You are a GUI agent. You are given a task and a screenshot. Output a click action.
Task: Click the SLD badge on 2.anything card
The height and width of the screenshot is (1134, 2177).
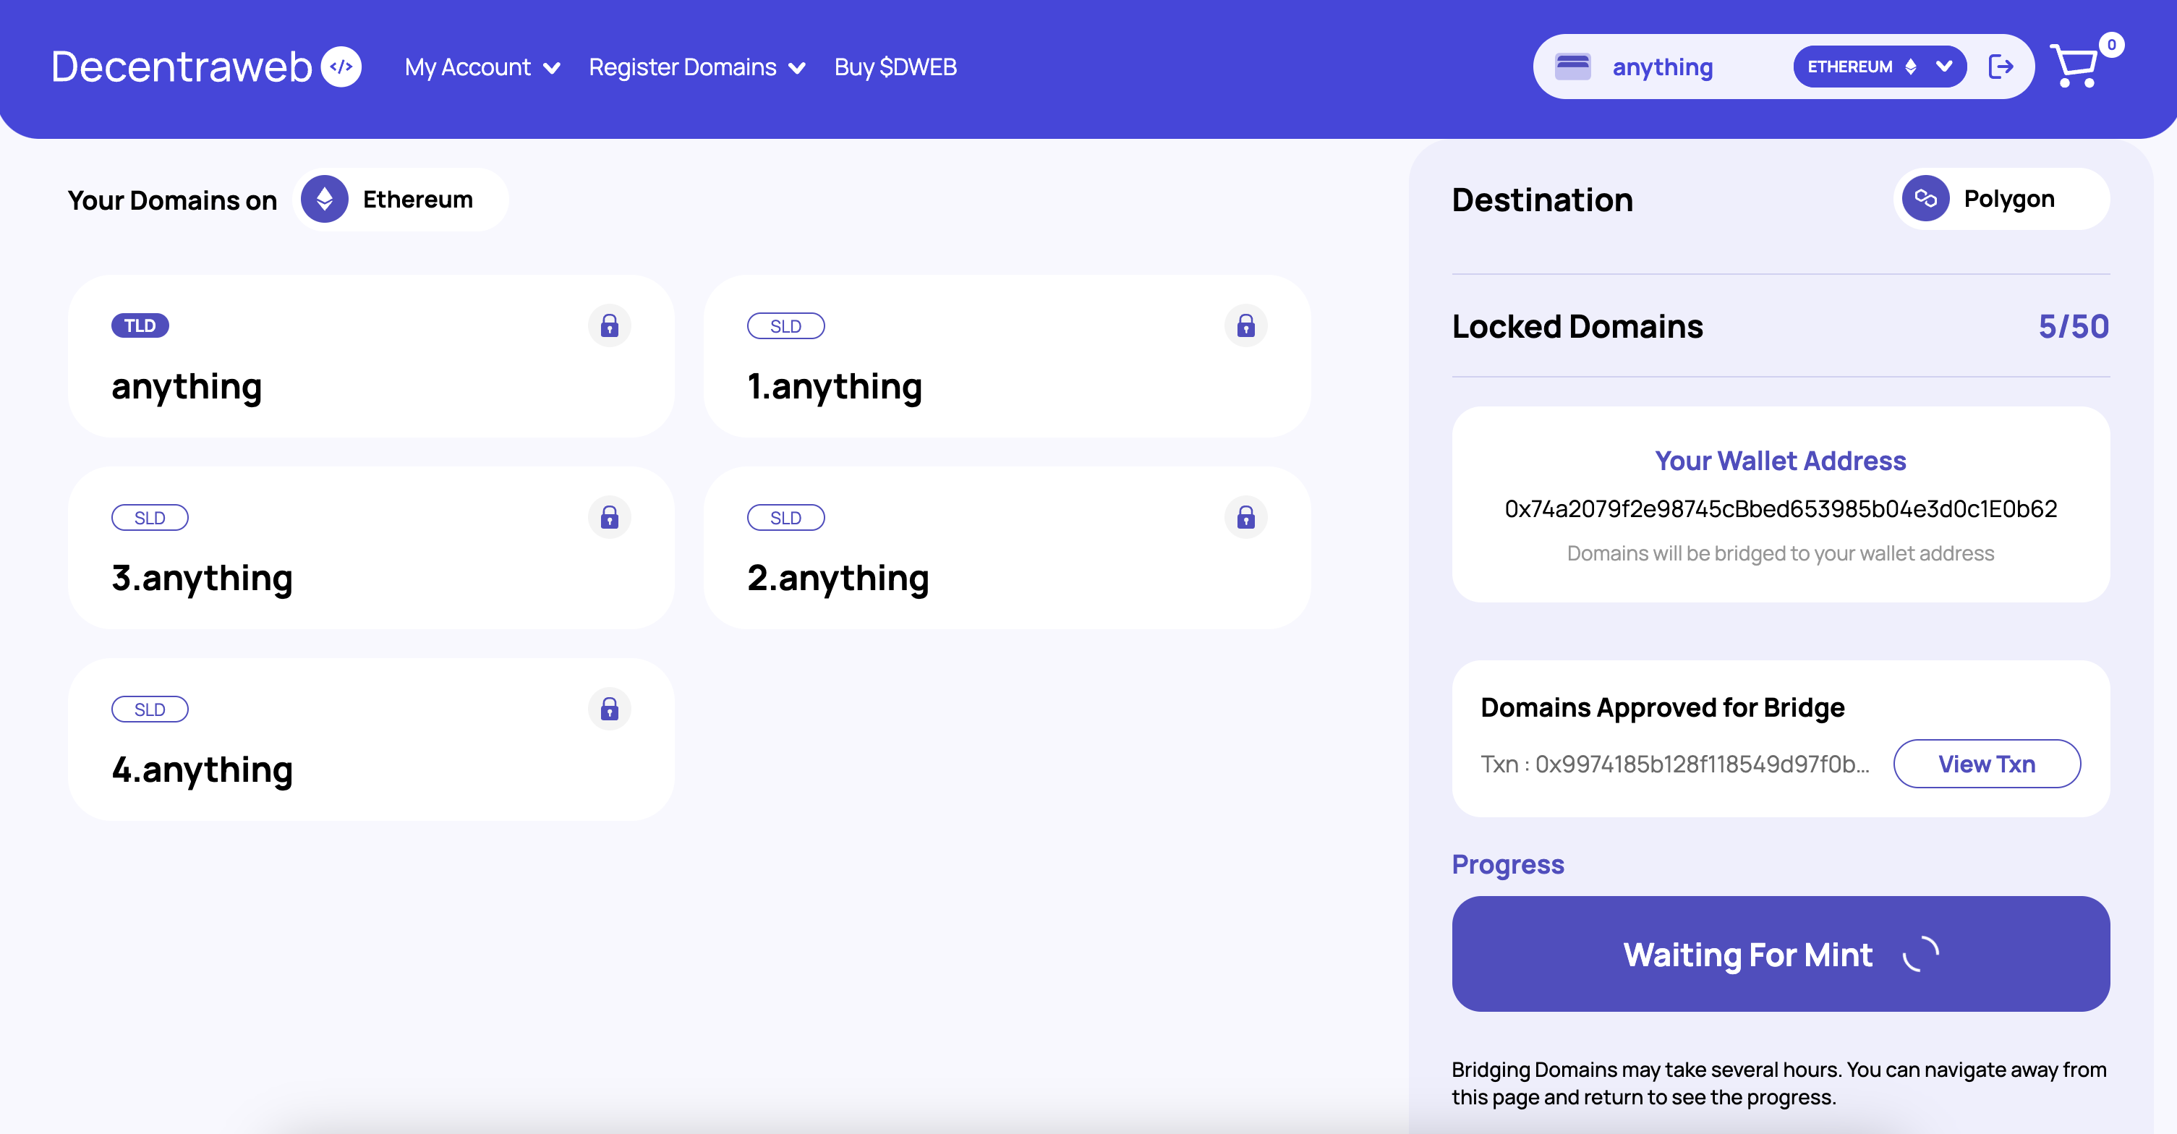click(x=785, y=518)
